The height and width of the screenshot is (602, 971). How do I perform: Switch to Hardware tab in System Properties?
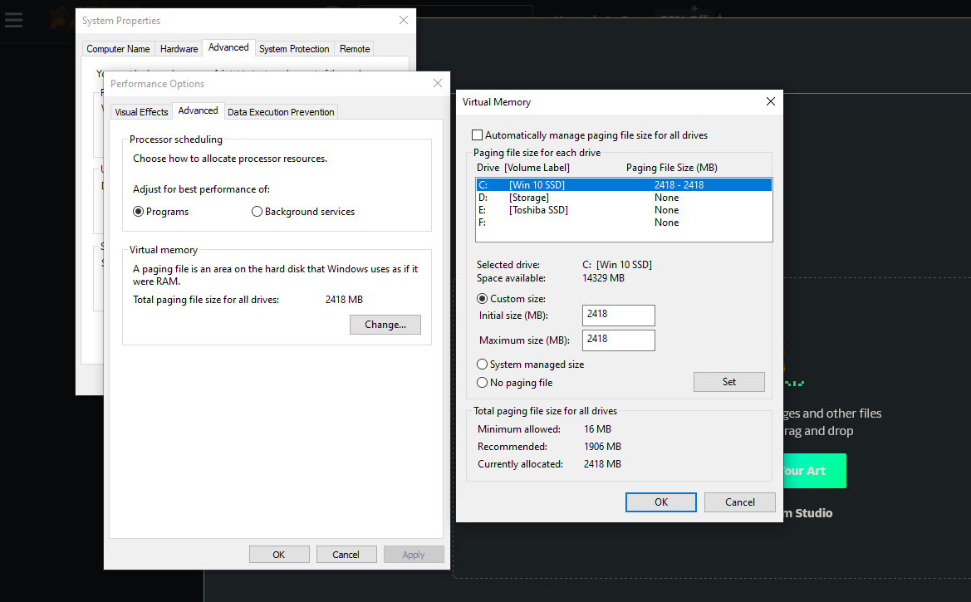(179, 49)
